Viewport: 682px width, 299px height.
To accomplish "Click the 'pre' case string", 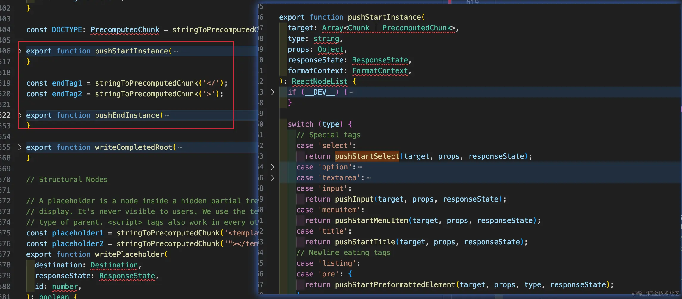I will pos(329,274).
